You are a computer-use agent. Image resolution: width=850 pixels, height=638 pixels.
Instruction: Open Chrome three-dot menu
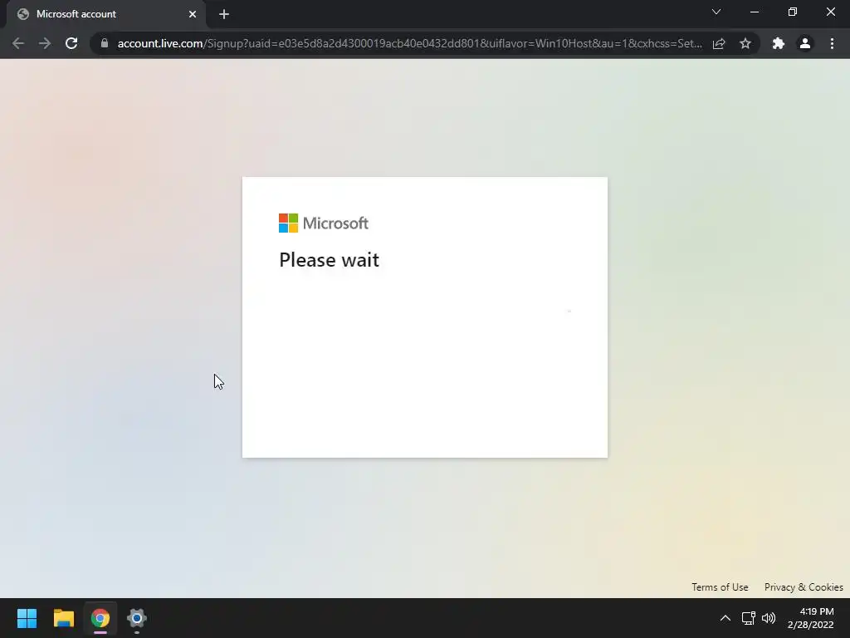[832, 43]
